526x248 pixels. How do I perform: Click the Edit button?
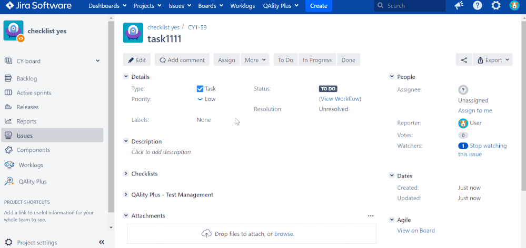137,60
